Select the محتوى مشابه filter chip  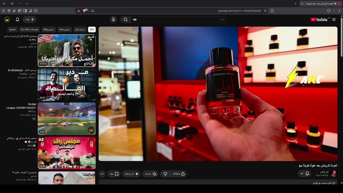pyautogui.click(x=65, y=29)
